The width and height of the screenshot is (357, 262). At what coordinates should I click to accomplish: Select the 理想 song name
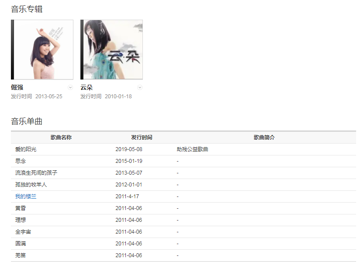coord(21,220)
